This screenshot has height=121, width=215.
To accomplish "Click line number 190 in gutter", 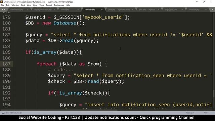I will [6, 81].
